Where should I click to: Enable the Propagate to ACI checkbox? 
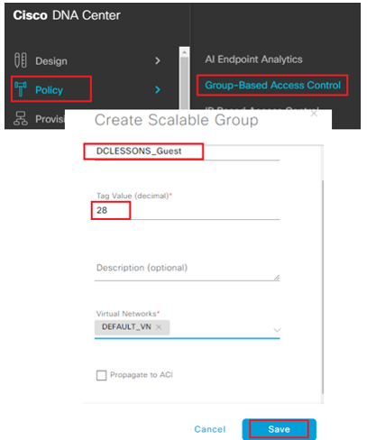(101, 375)
